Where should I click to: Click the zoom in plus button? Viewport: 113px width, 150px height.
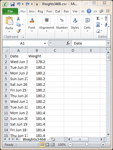[x=103, y=145]
